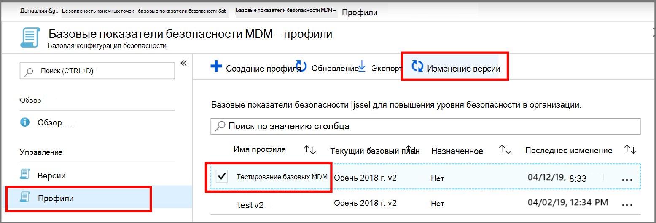Click the Экспорт button label
Viewport: 656px width, 223px height.
coord(387,68)
